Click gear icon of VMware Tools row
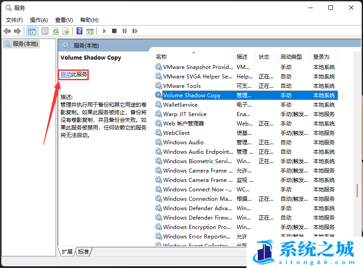Screen dimensions: 363x268 [x=158, y=86]
